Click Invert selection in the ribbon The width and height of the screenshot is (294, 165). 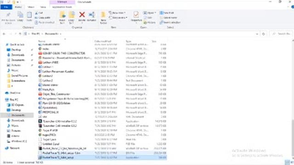click(x=170, y=22)
